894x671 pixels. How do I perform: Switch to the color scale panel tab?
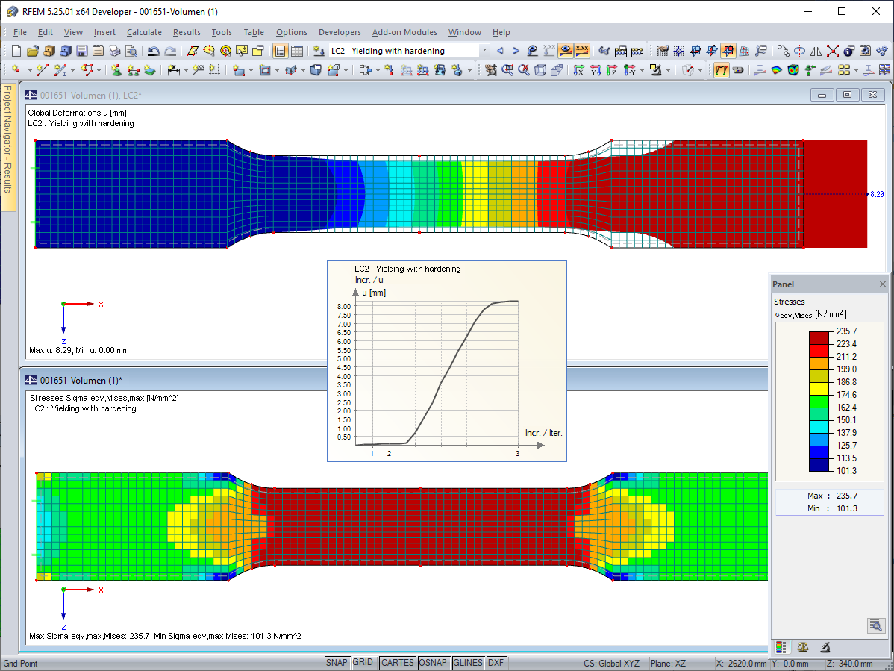[x=781, y=646]
